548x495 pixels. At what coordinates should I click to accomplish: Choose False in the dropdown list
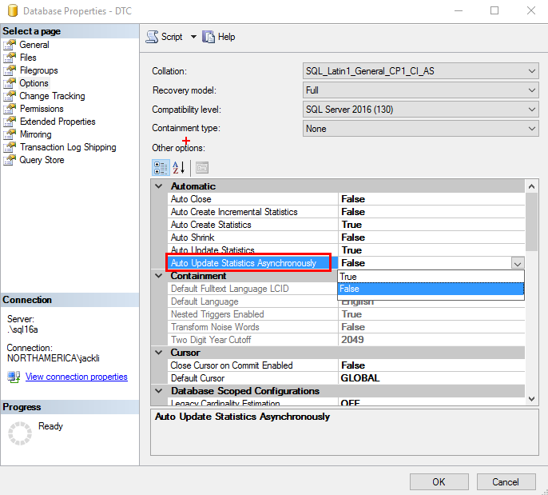tap(430, 289)
